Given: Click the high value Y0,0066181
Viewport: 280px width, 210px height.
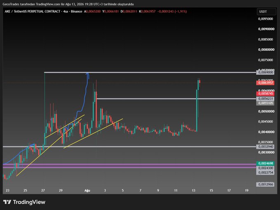Looking at the screenshot, I should pyautogui.click(x=111, y=12).
